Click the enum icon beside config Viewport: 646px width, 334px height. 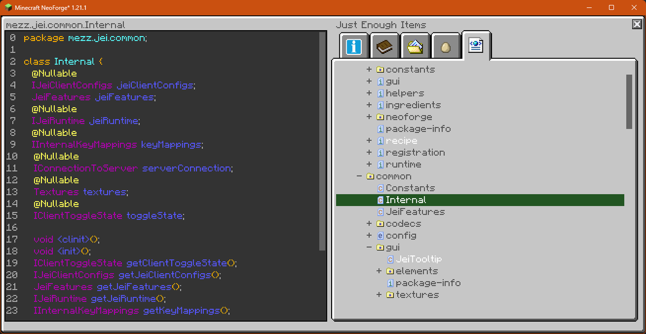(380, 235)
